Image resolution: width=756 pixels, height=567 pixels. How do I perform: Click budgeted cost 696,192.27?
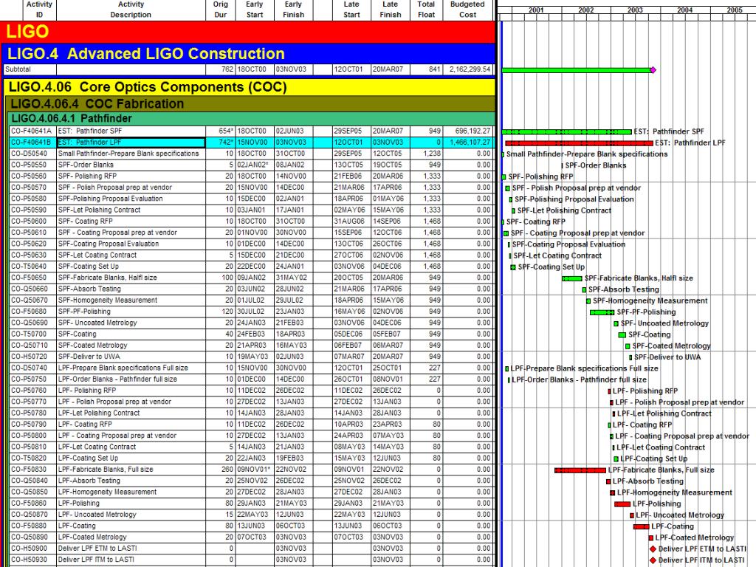tap(472, 131)
